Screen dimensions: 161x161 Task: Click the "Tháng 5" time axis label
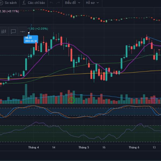[x=84, y=147]
